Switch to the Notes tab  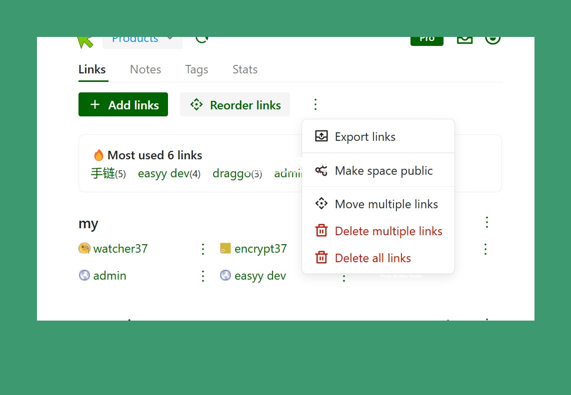(x=145, y=69)
